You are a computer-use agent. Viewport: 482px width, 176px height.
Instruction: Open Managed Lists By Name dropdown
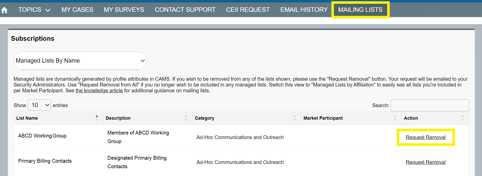coord(80,61)
